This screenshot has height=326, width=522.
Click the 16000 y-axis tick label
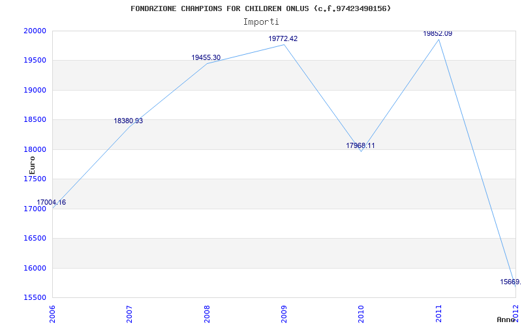(x=35, y=268)
